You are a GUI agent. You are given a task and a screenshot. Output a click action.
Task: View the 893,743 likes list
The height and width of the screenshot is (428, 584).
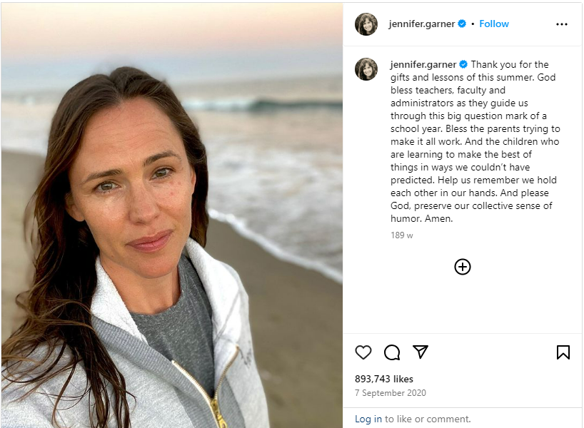pos(384,379)
